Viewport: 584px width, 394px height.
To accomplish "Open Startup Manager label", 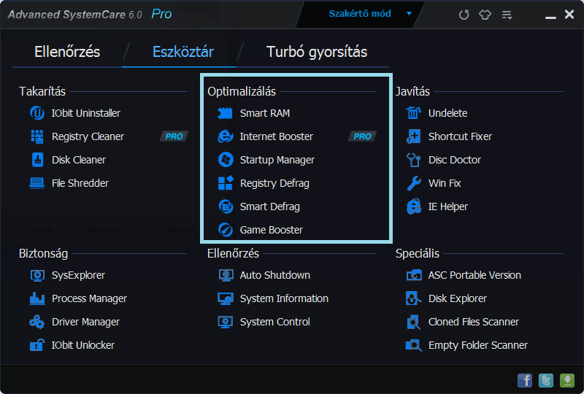I will pyautogui.click(x=277, y=160).
